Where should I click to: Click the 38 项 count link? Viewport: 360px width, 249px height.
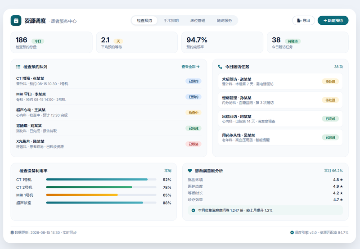[x=338, y=67]
